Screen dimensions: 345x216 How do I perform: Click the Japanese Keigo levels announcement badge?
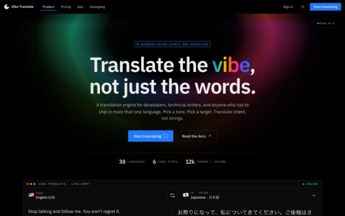tap(172, 44)
